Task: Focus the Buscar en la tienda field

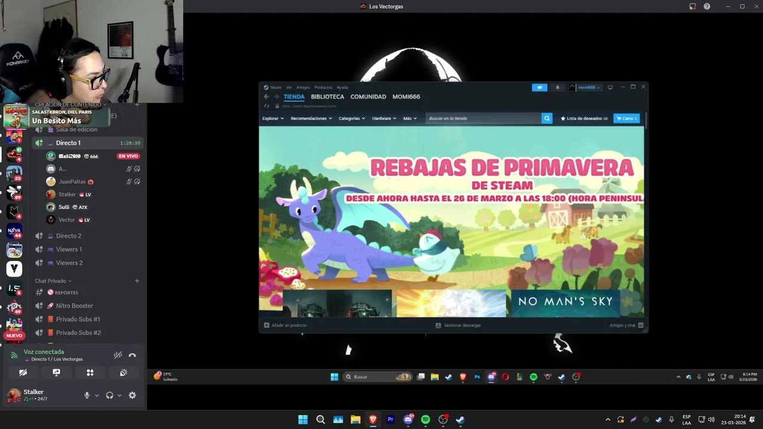Action: (x=483, y=119)
